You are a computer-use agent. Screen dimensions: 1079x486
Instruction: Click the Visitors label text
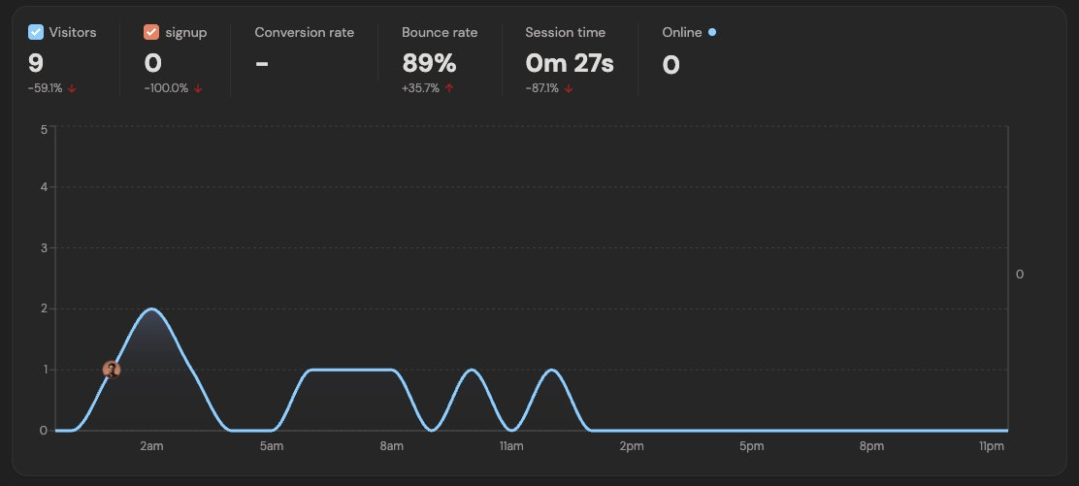pyautogui.click(x=73, y=32)
